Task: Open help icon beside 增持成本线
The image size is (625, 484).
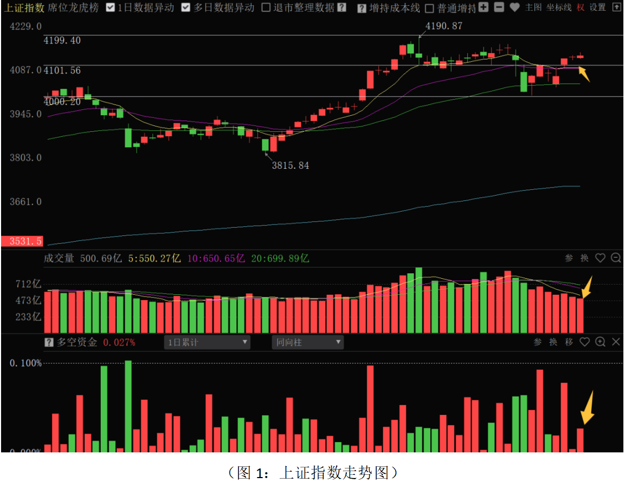Action: click(x=362, y=8)
